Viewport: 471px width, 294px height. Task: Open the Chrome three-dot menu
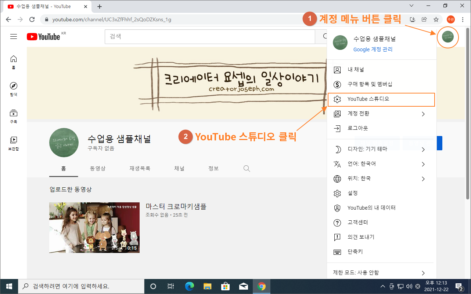pyautogui.click(x=463, y=19)
